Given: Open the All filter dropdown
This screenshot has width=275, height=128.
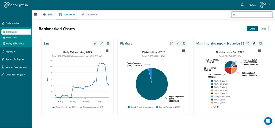Looking at the screenshot, I should (251, 15).
